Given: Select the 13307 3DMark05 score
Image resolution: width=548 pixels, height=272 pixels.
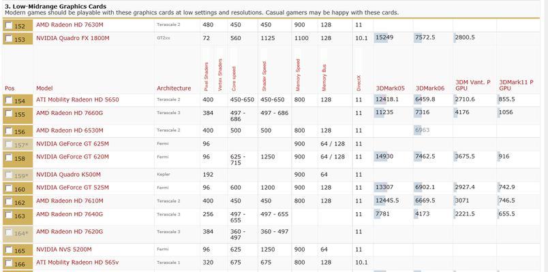Looking at the screenshot, I should coord(385,187).
